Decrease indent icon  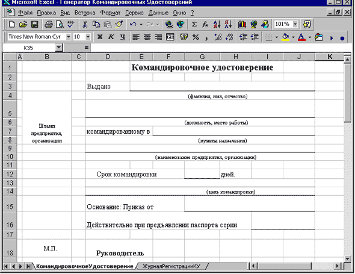click(243, 37)
